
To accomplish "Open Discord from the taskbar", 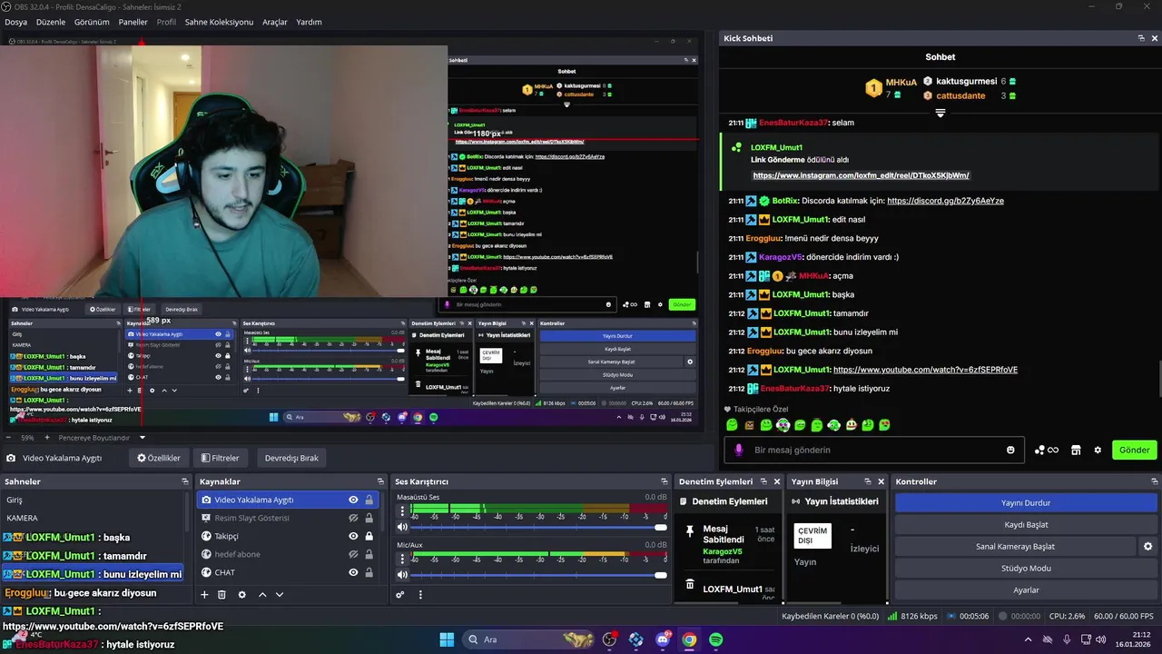I will (663, 639).
